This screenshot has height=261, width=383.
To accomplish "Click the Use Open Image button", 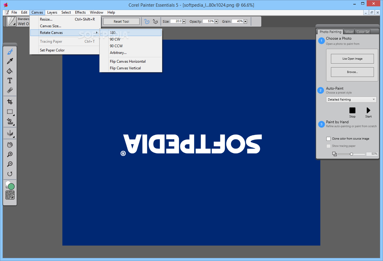I will 352,59.
